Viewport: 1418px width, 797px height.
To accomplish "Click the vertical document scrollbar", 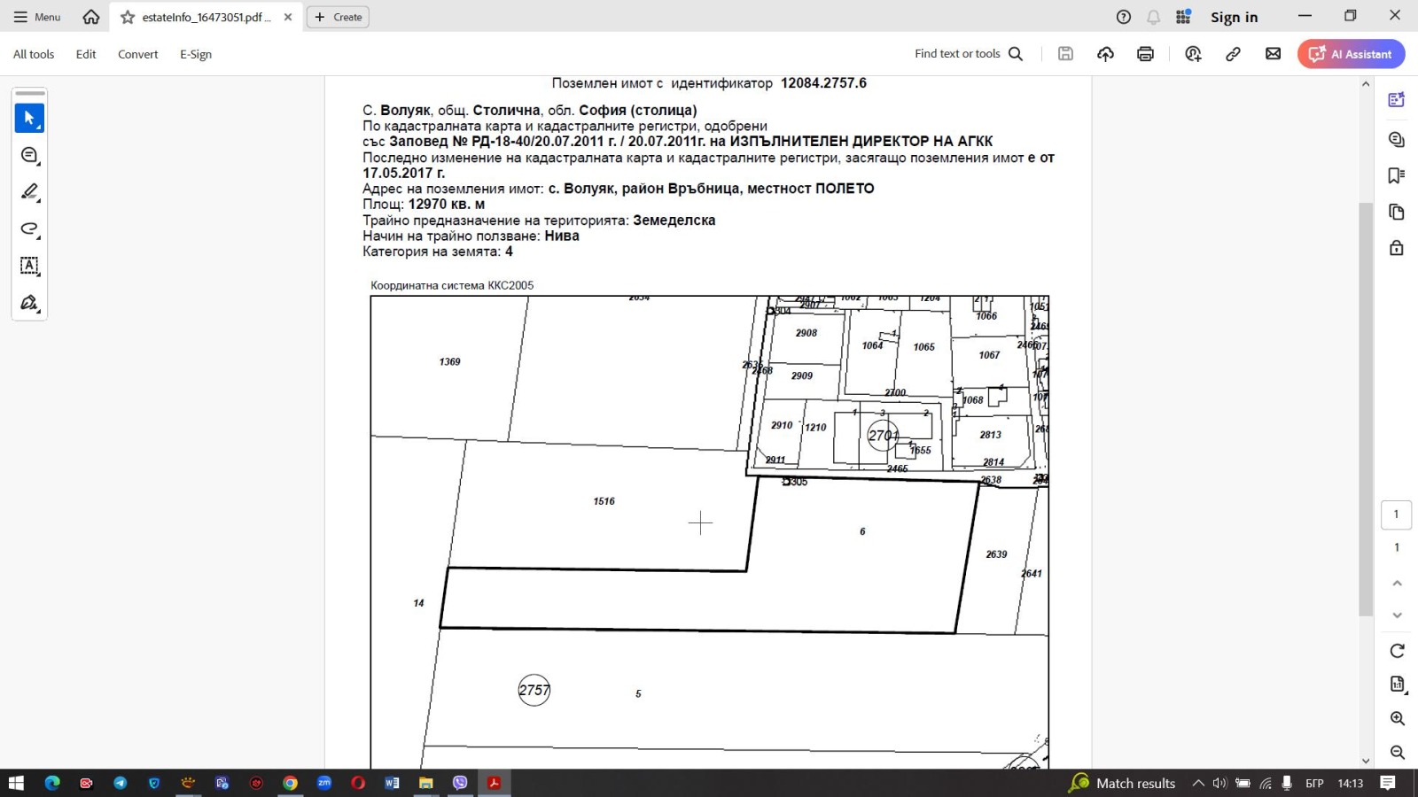I will [x=1365, y=407].
